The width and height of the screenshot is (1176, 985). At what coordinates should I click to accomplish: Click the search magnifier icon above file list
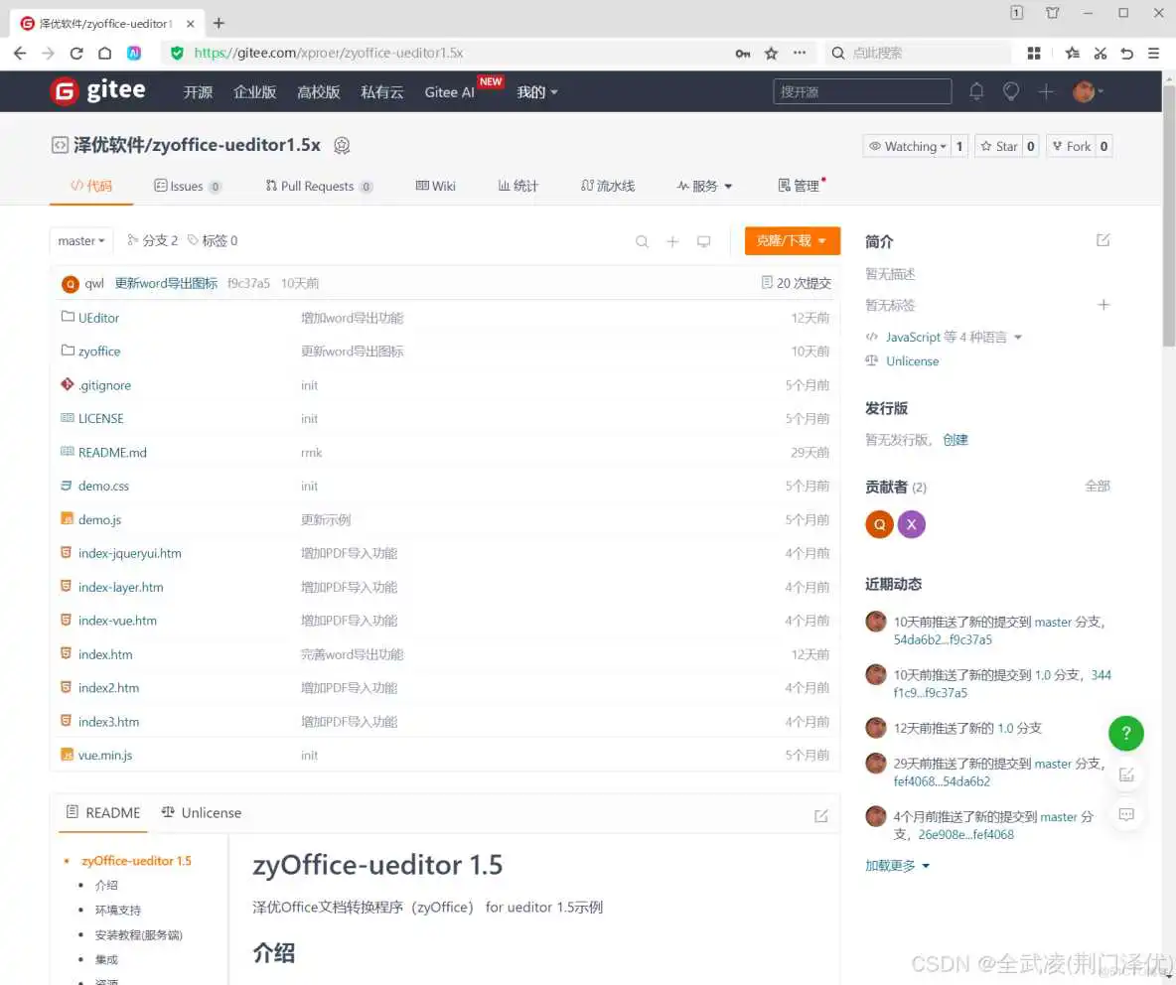point(642,240)
